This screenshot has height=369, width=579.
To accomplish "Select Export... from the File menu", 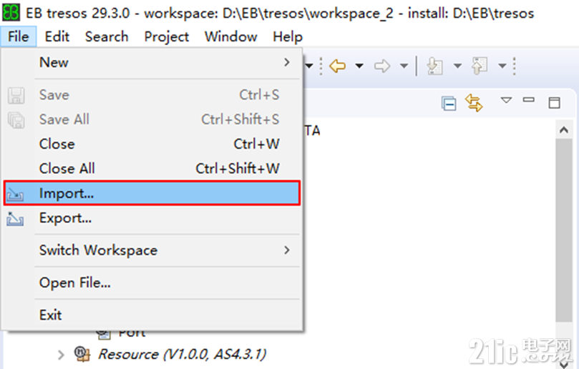I will coord(152,218).
